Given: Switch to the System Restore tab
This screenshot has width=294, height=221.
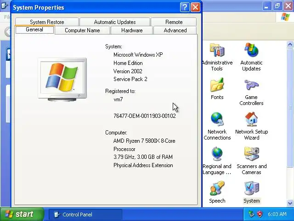Looking at the screenshot, I should pos(47,22).
